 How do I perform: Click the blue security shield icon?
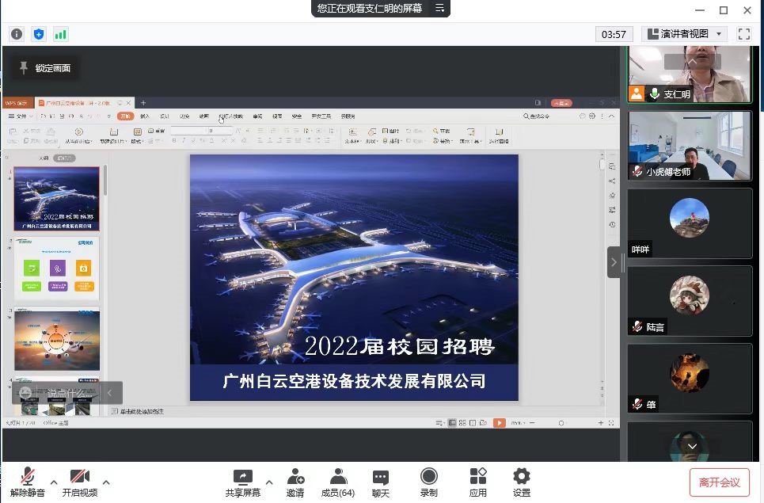(39, 34)
